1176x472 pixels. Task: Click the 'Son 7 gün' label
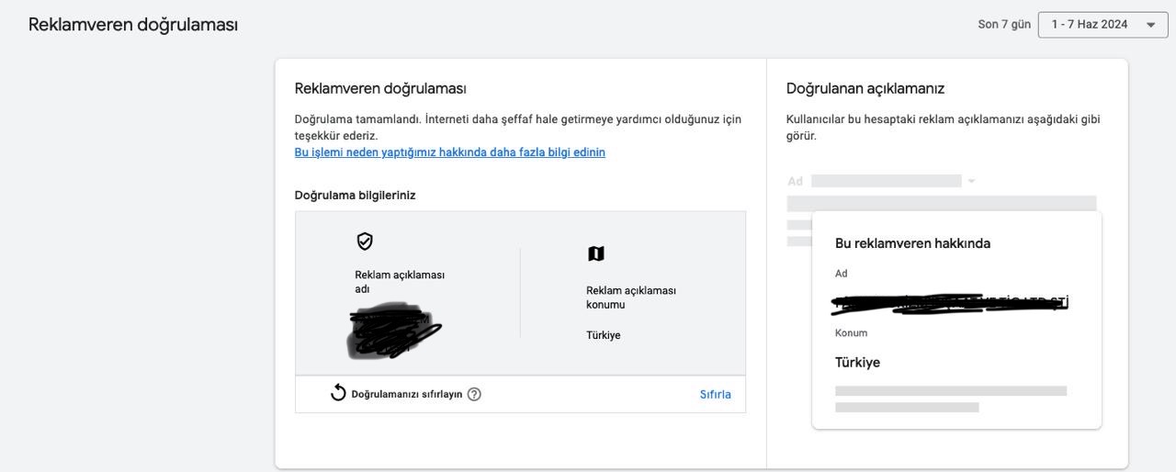[1004, 25]
